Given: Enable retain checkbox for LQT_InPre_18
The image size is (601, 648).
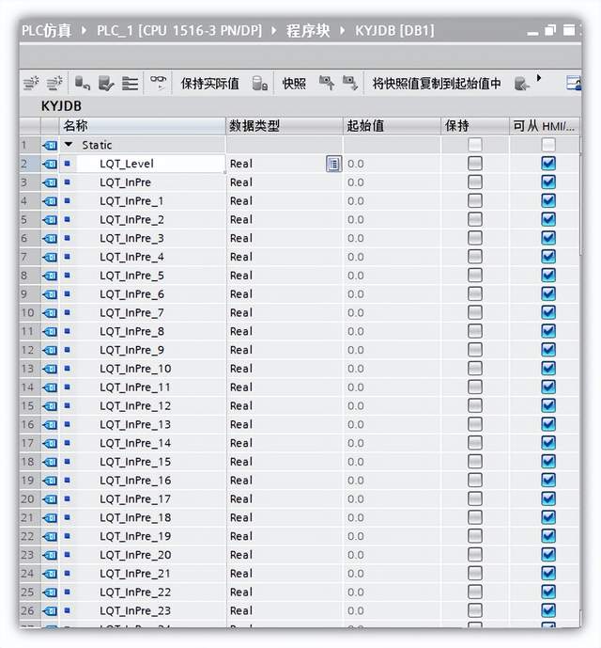Looking at the screenshot, I should click(474, 517).
